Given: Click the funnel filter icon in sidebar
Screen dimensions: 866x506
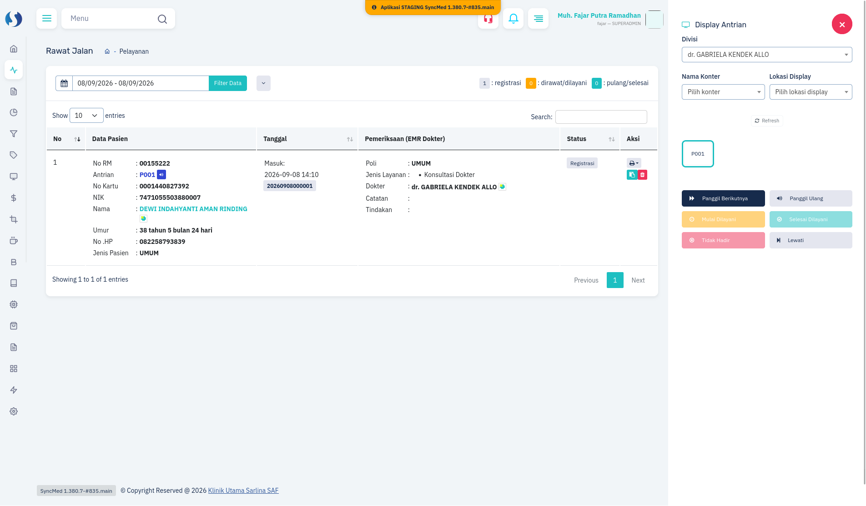Looking at the screenshot, I should (14, 134).
